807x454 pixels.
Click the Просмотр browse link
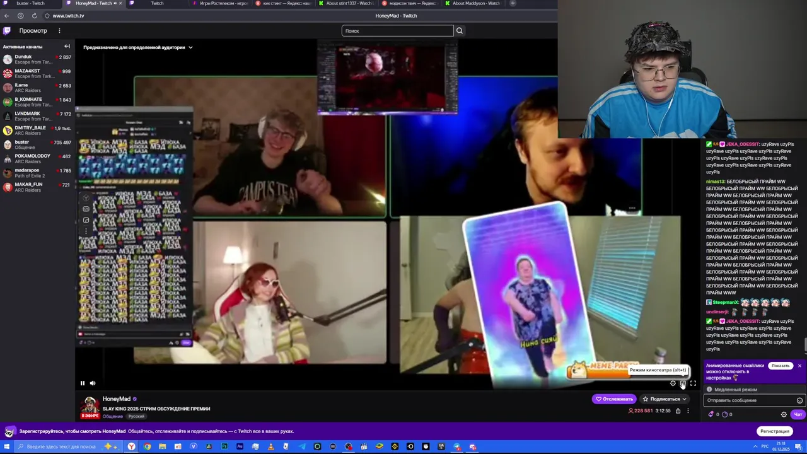coord(33,30)
